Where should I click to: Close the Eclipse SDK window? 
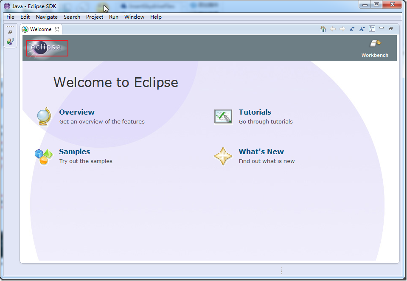coord(392,5)
